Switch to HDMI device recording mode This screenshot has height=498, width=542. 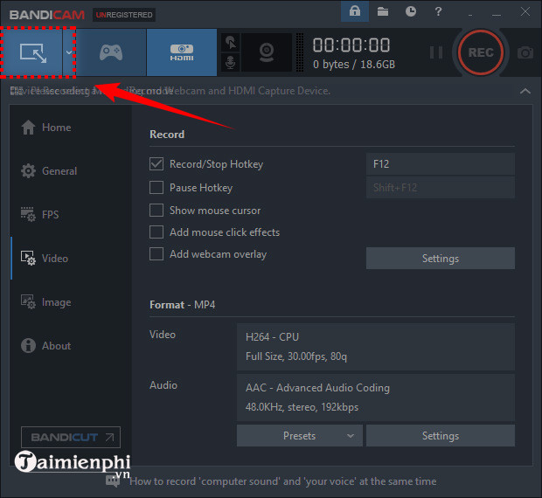[x=182, y=52]
